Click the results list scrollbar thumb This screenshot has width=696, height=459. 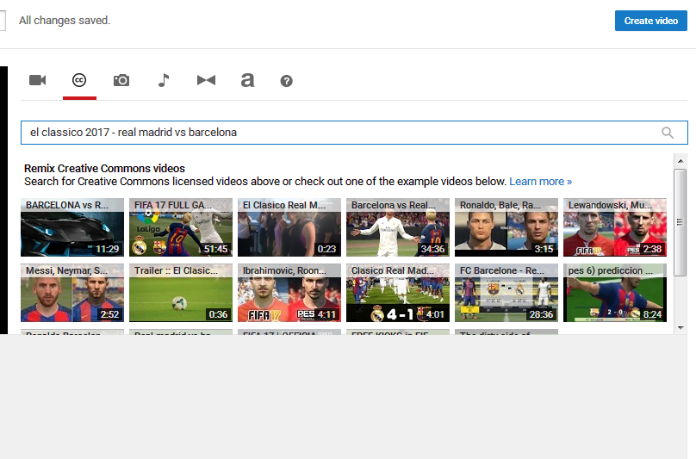pyautogui.click(x=680, y=222)
